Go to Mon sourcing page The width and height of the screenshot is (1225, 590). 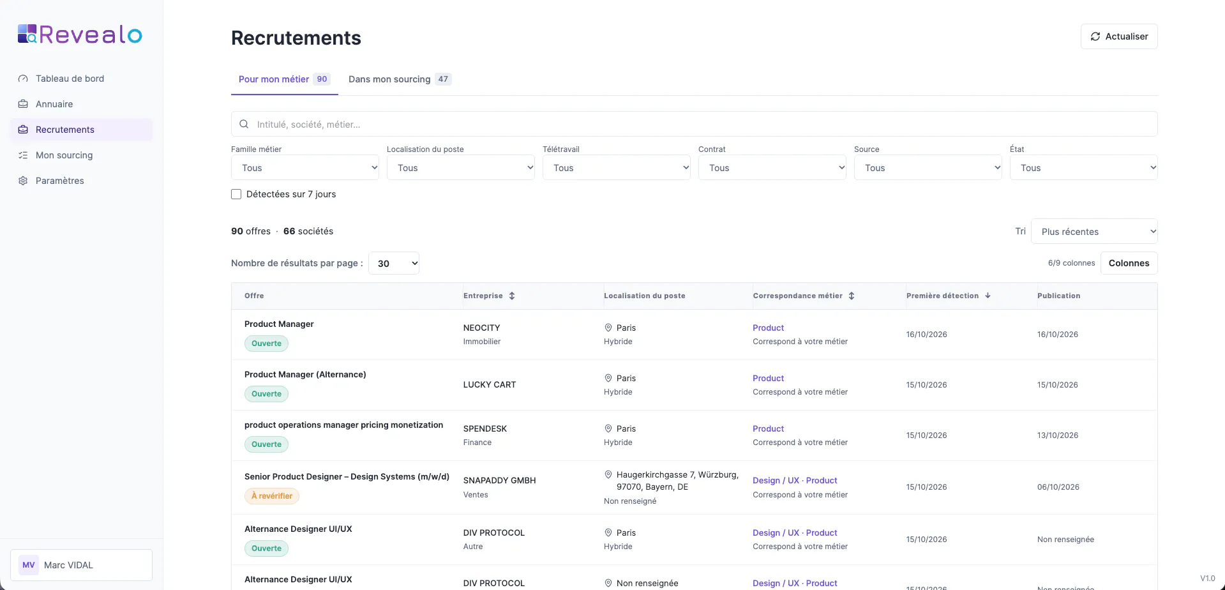pyautogui.click(x=81, y=155)
